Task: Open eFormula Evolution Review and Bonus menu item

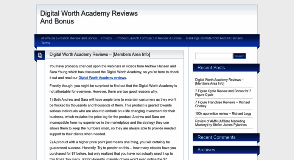Action: click(x=69, y=38)
